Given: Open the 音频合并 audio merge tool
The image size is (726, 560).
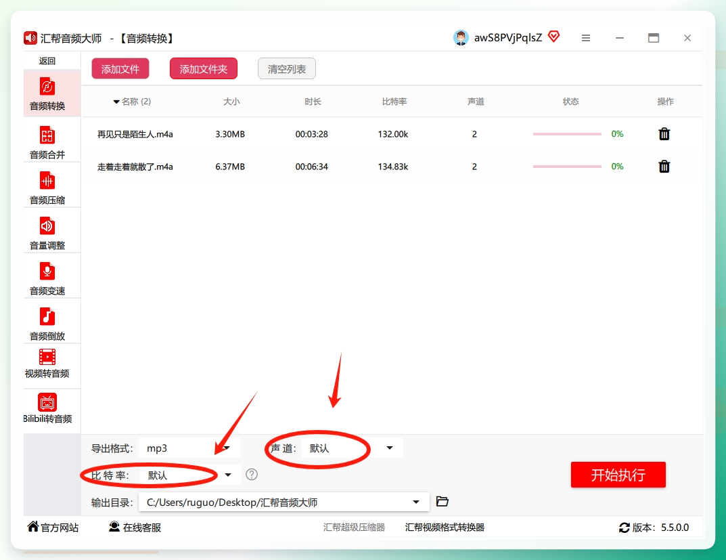Looking at the screenshot, I should 47,142.
